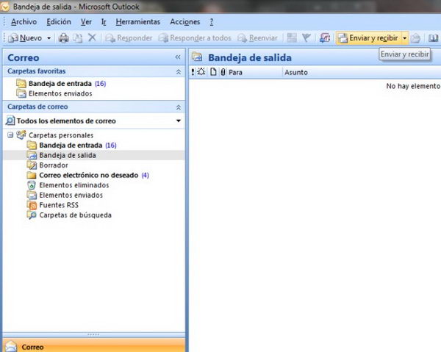Click the follow-up flag icon

point(306,38)
